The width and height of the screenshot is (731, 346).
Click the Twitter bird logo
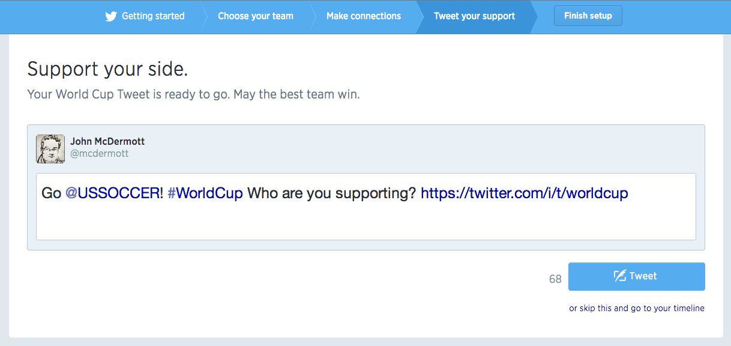tap(111, 16)
